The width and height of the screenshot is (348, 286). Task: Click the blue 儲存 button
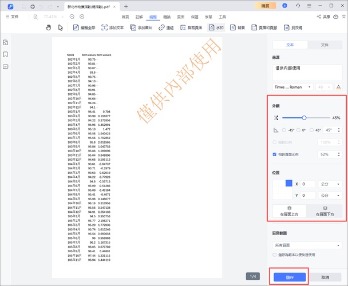point(289,277)
